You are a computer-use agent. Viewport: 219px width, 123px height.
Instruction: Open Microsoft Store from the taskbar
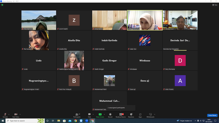point(64,121)
